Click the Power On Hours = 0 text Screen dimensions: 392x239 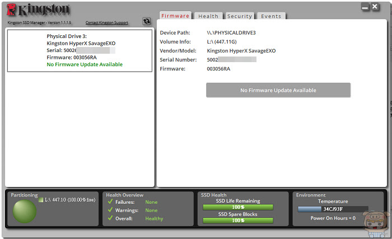click(x=333, y=218)
